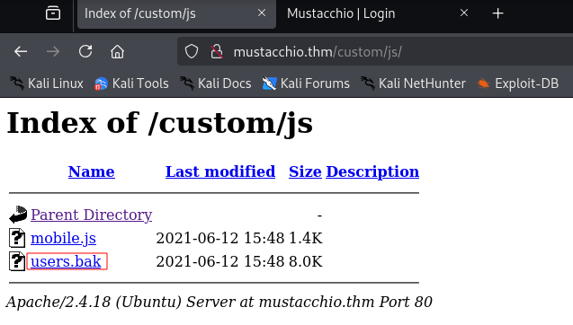Sort listing by Size column

(x=305, y=171)
